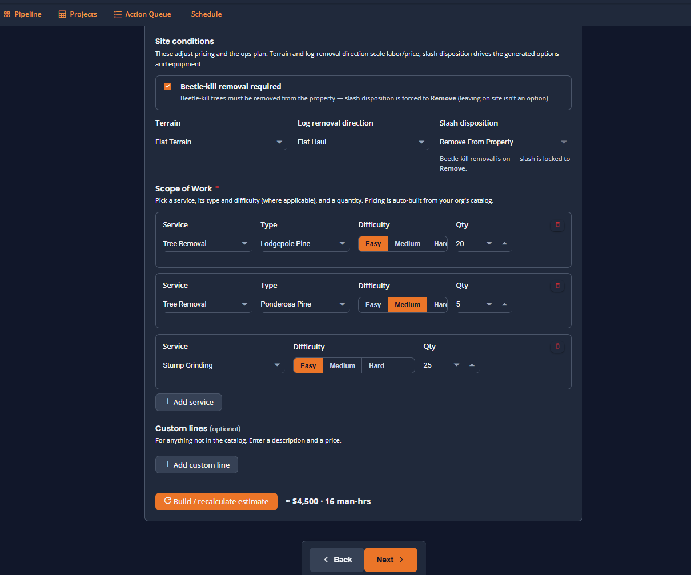Image resolution: width=691 pixels, height=575 pixels.
Task: Select Medium difficulty for Ponderosa Pine
Action: click(x=408, y=305)
